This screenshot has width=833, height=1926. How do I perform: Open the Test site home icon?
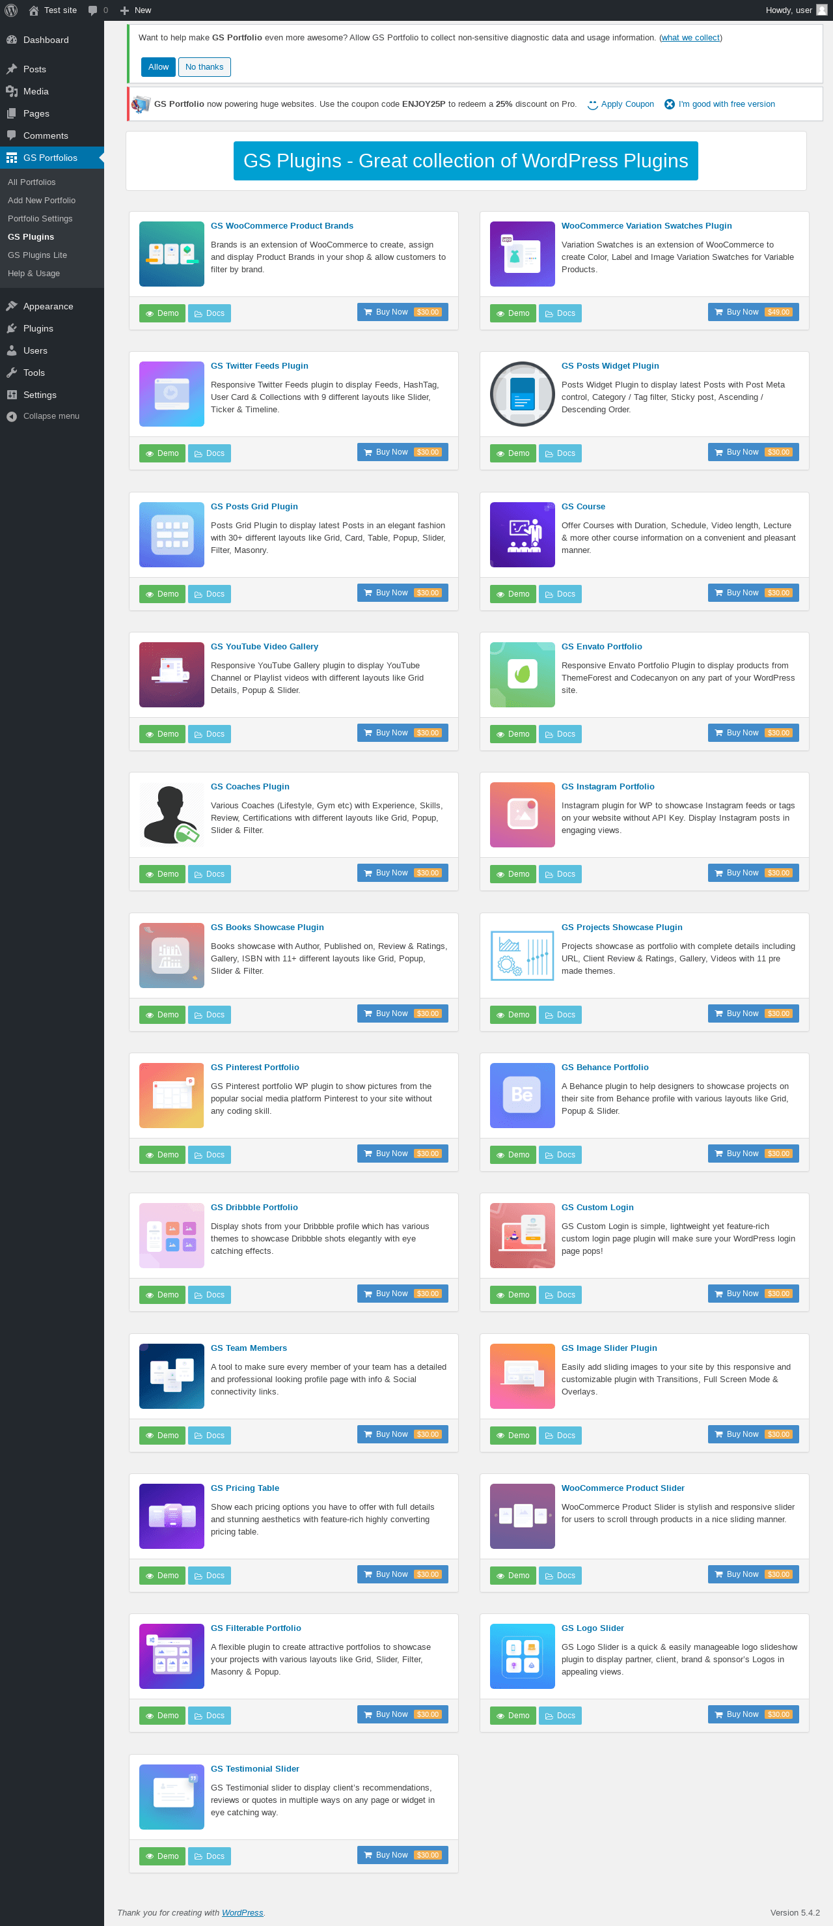pyautogui.click(x=34, y=10)
